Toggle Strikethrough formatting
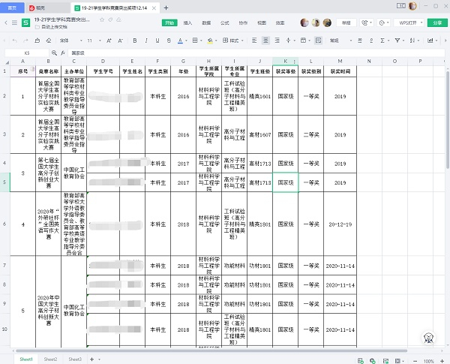This screenshot has width=450, height=364. coord(169,41)
